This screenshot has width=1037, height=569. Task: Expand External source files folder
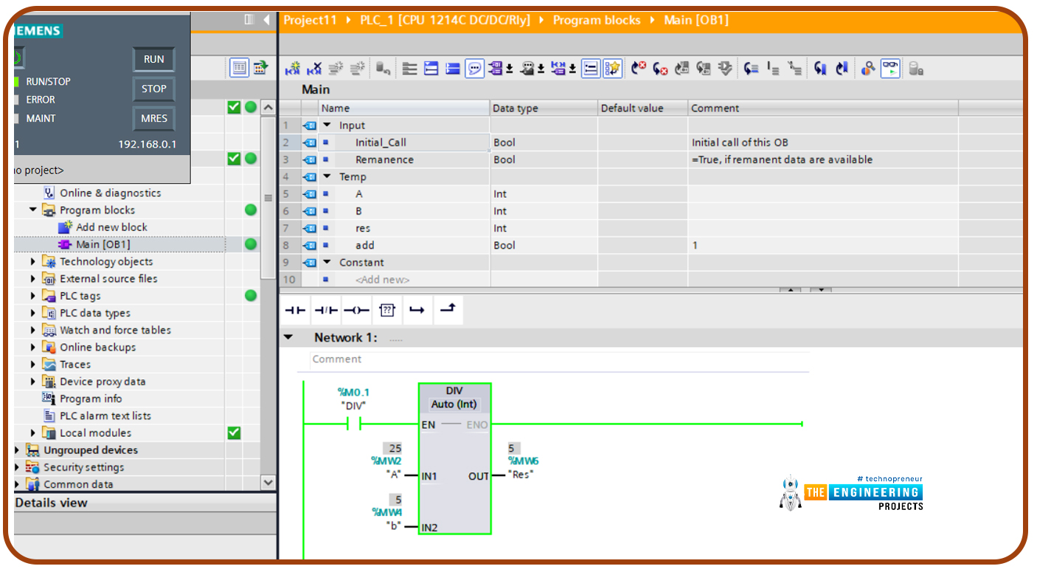[32, 278]
